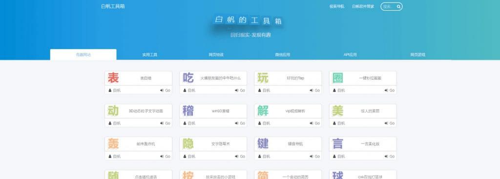Click Go on the 言 card

(x=390, y=156)
